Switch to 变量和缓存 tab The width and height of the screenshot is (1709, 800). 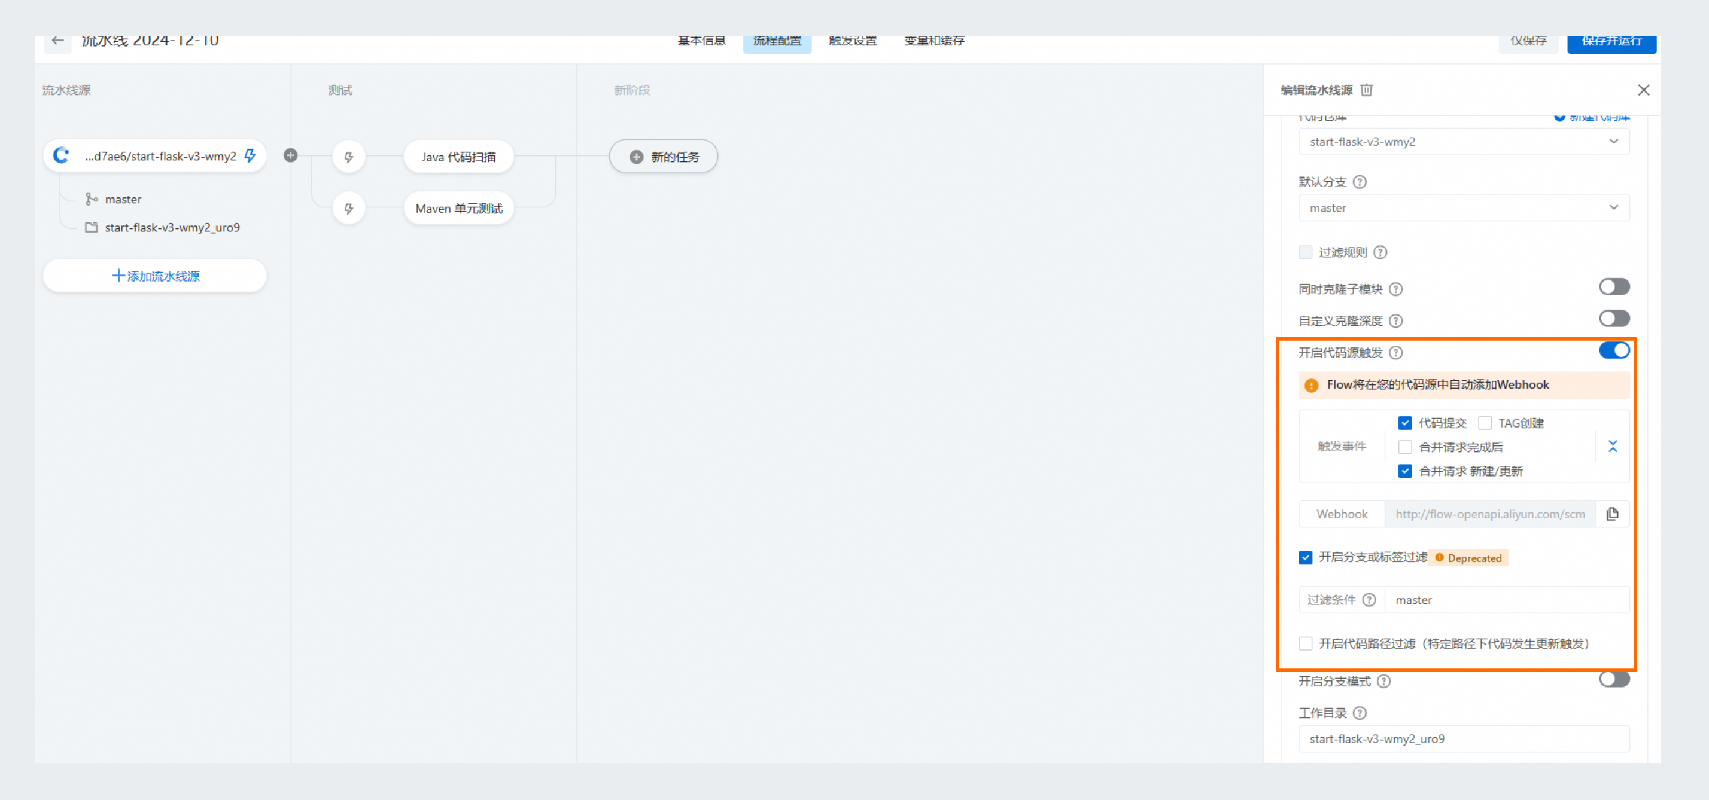935,41
